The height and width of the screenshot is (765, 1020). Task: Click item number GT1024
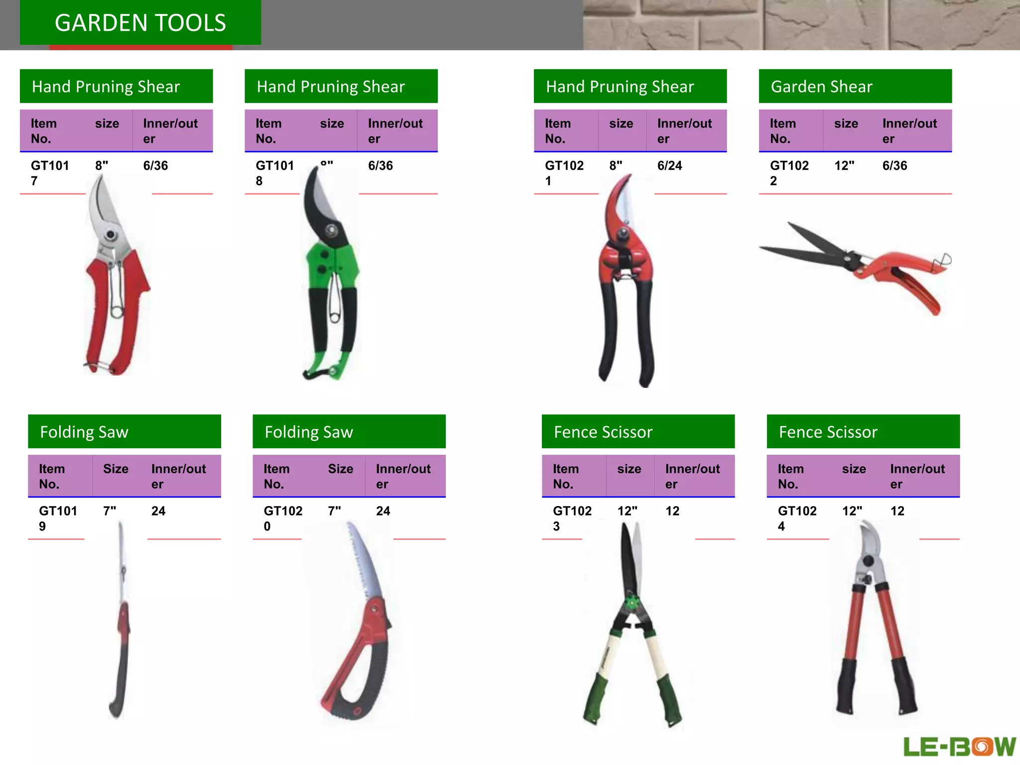tap(797, 518)
